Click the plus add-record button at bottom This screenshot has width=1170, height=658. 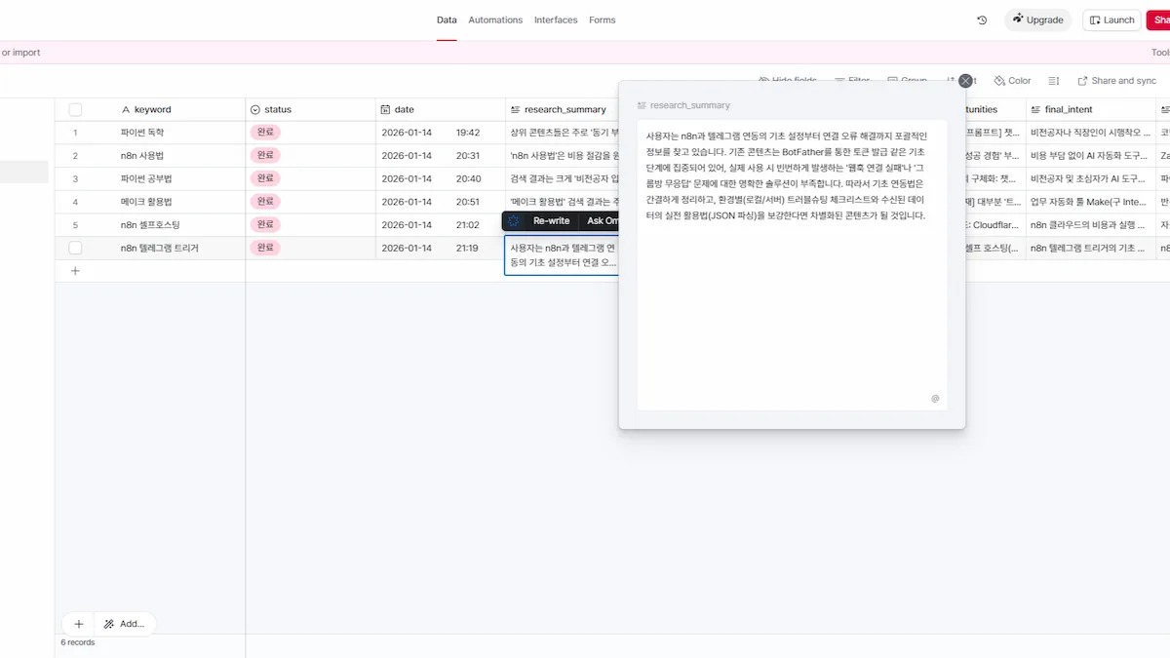(79, 624)
